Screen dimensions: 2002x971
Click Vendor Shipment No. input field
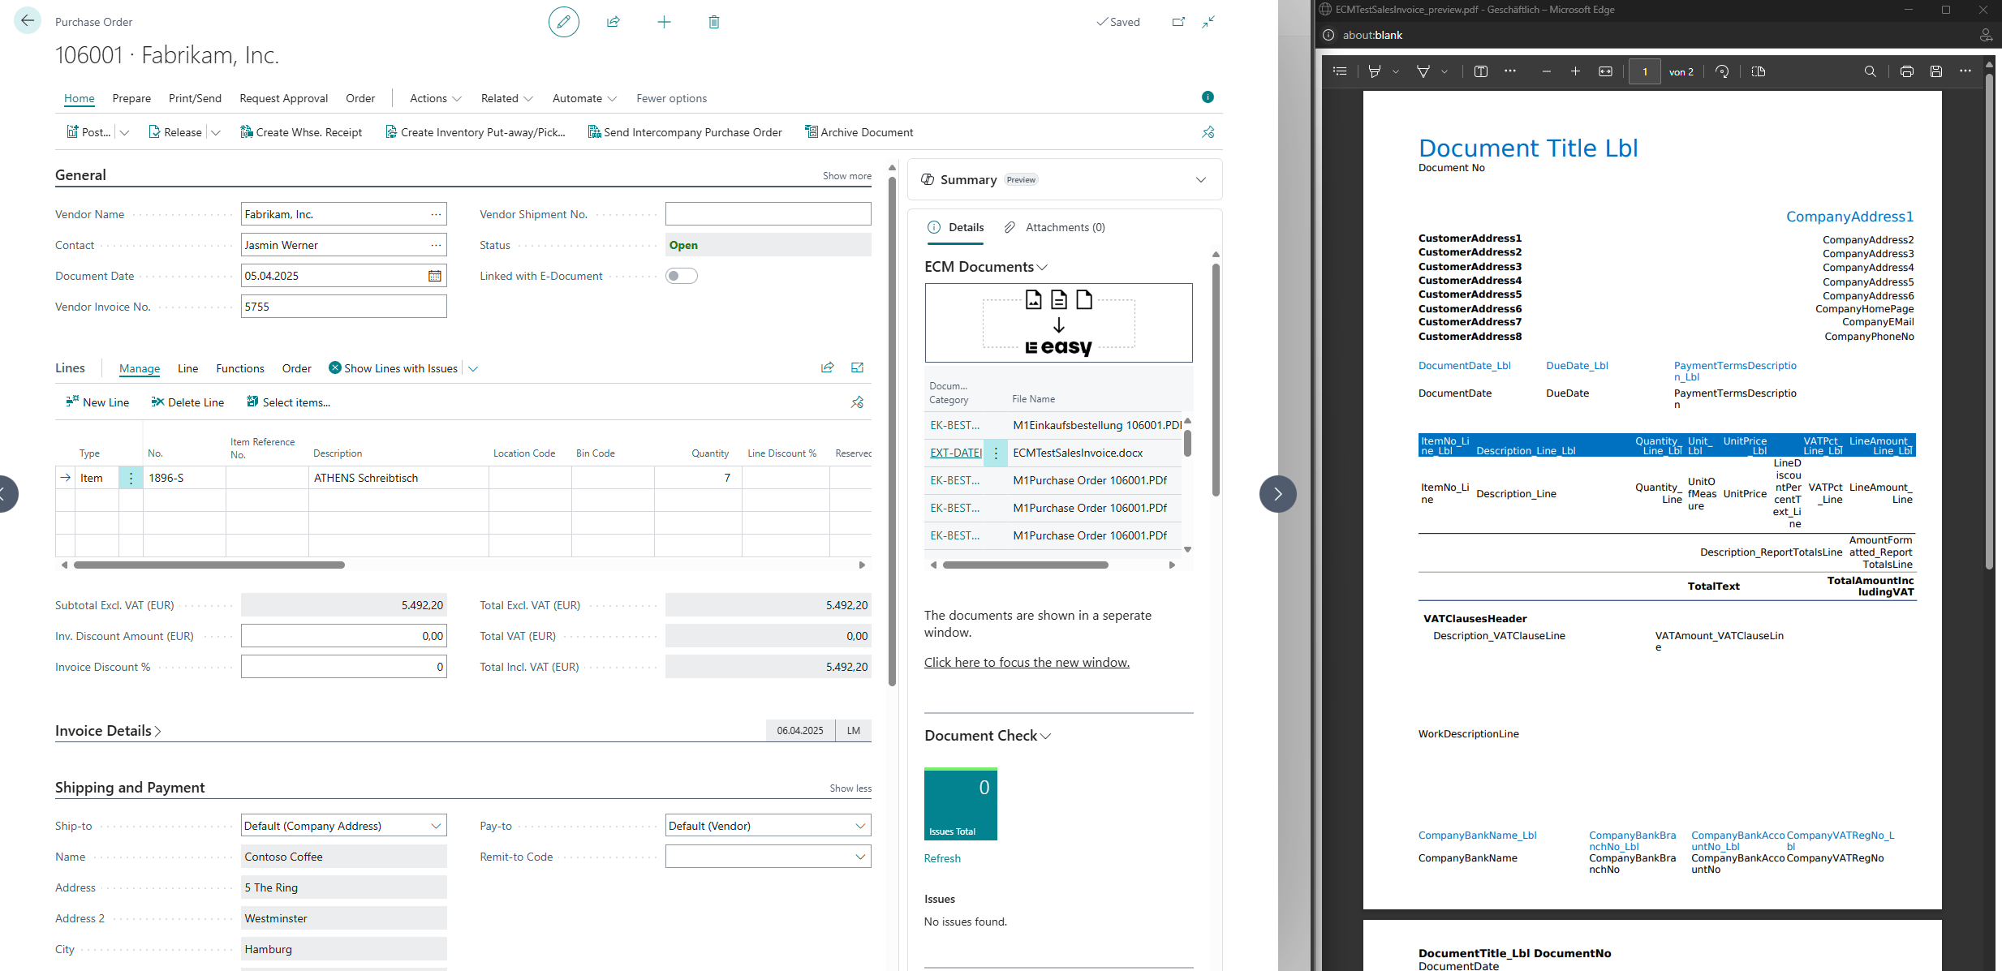tap(768, 214)
